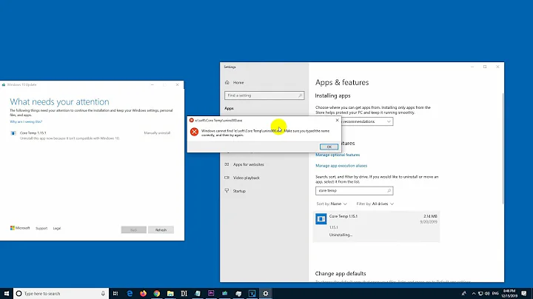
Task: Open the taskbar clock and date
Action: coord(509,293)
